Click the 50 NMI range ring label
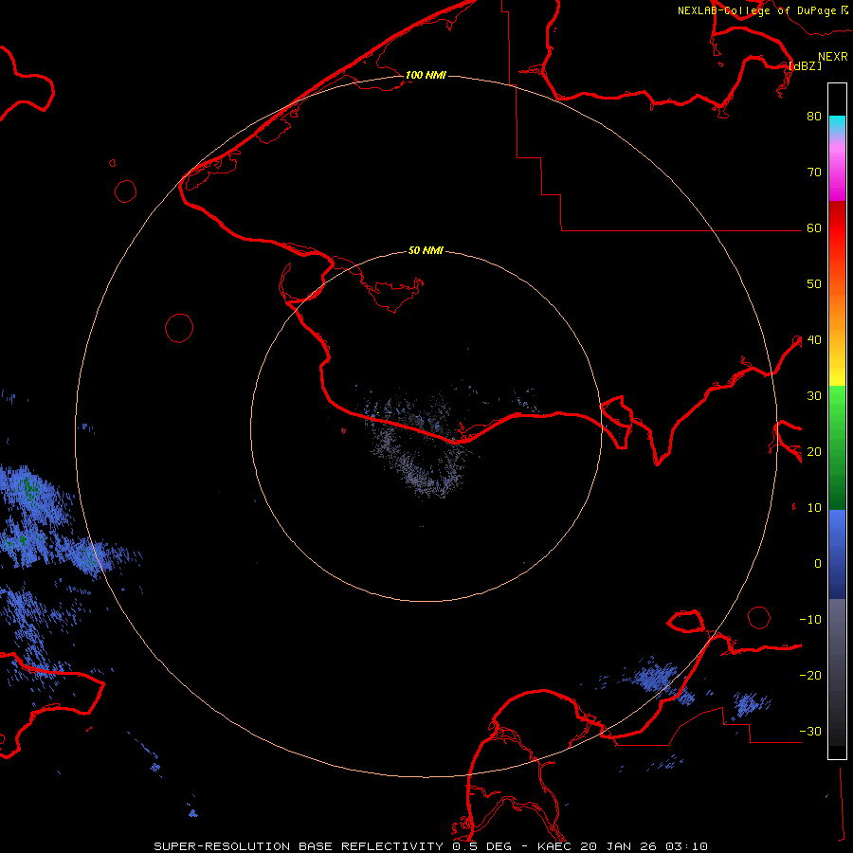 coord(426,250)
